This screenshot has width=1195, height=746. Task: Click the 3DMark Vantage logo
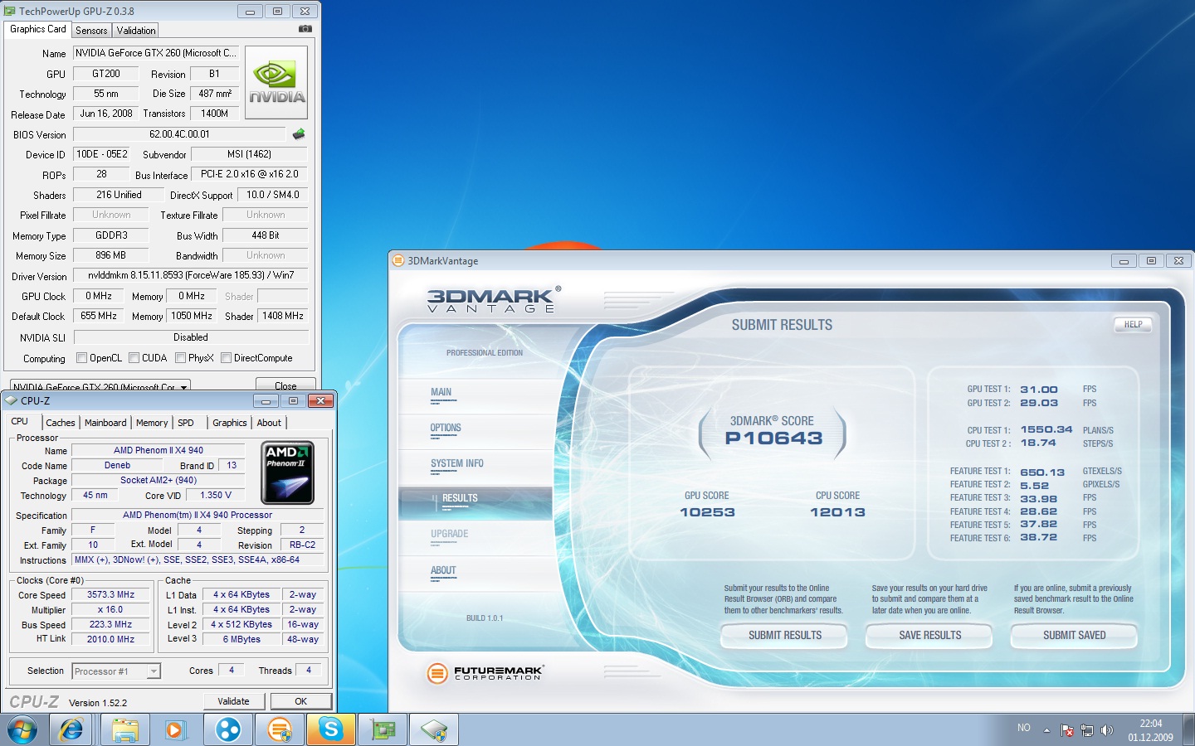point(494,299)
